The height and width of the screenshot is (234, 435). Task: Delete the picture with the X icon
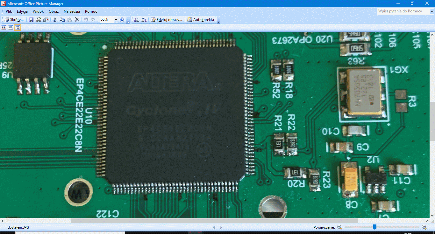click(77, 20)
